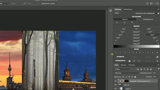Click the Свет 1 mask button
Image resolution: width=160 pixels, height=90 pixels.
tap(149, 29)
